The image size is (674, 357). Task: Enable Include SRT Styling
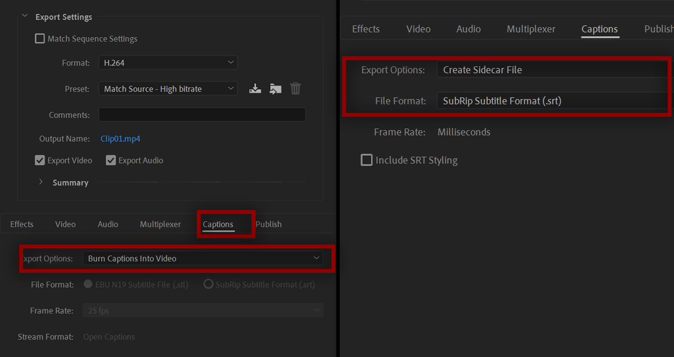367,160
